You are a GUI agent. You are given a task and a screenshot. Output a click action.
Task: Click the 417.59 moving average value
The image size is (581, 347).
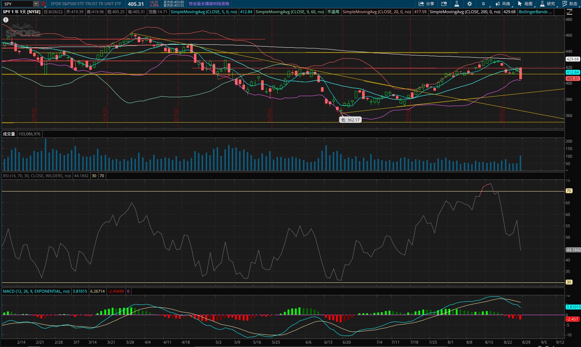(420, 12)
